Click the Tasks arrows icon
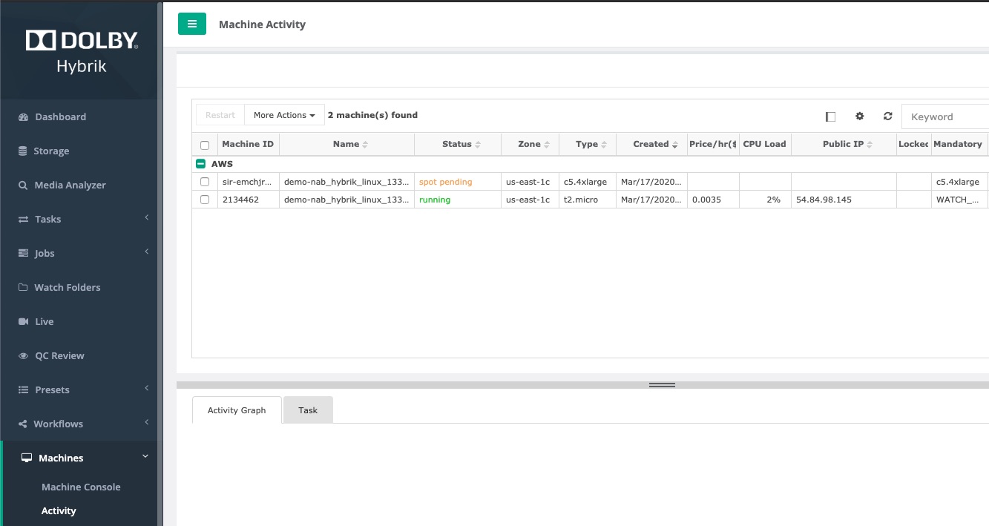 23,220
